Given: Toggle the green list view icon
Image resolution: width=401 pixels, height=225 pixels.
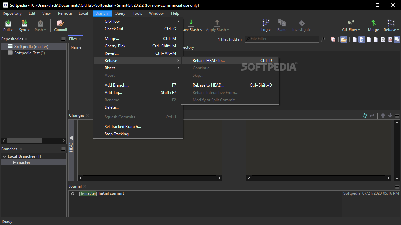Looking at the screenshot, I should tap(397, 39).
